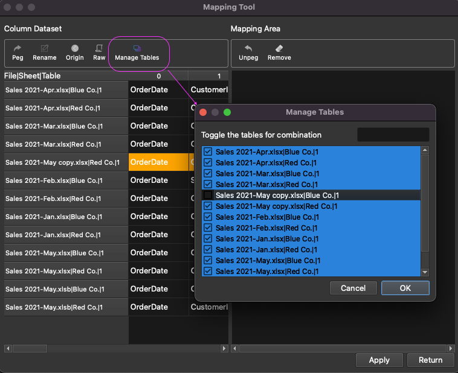
Task: Select row Sales 2021-Apr.xlsx|Blue Co.|1 in dataset
Action: click(x=66, y=90)
